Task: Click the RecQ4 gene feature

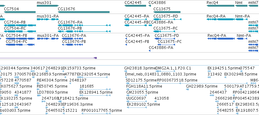Action: click(221, 6)
